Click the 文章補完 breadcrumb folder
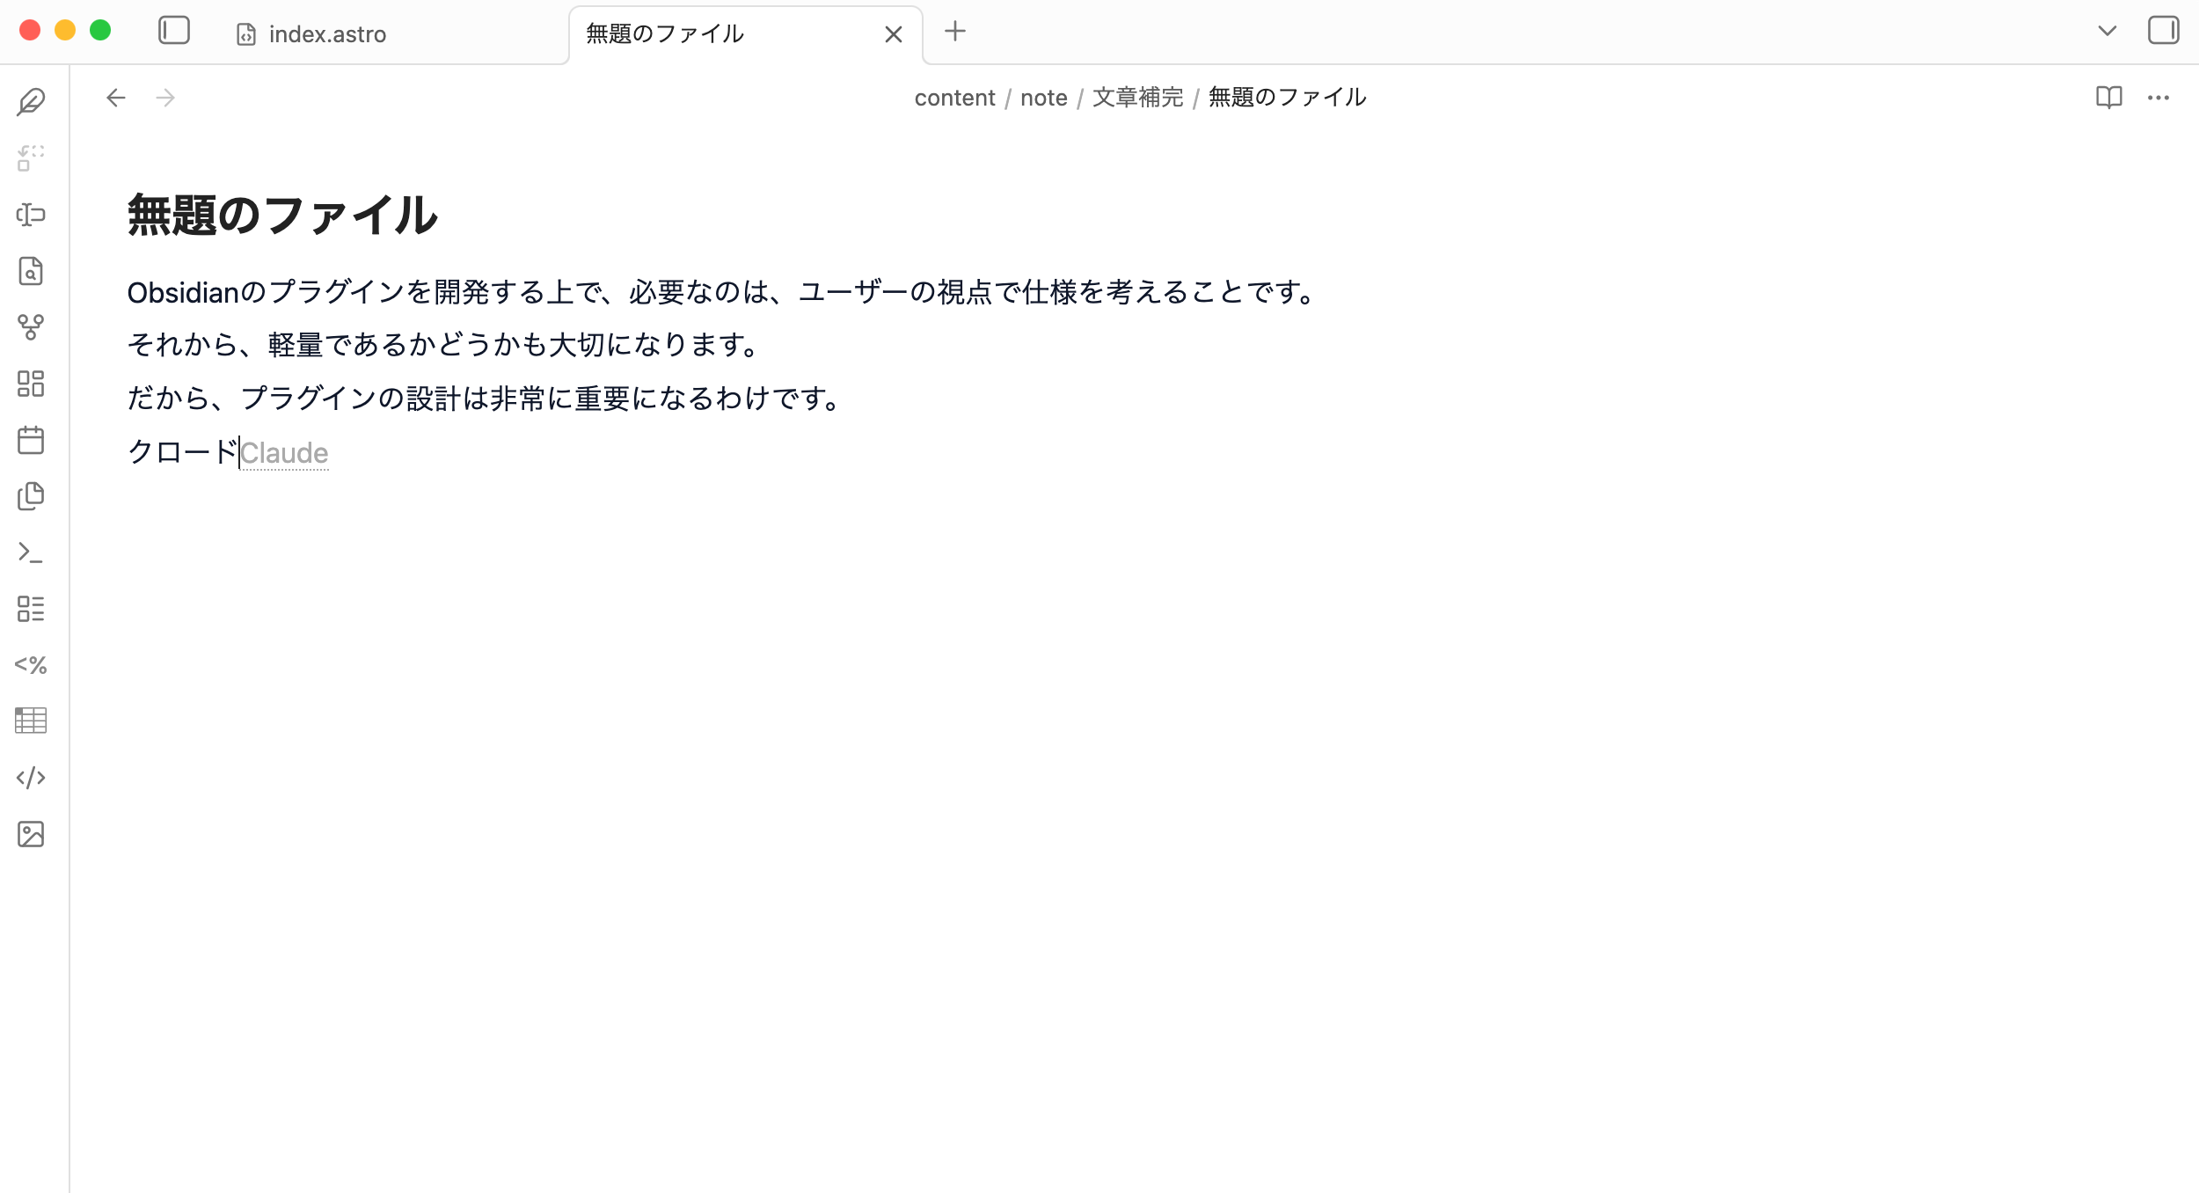Screen dimensions: 2199x1193 [1138, 98]
